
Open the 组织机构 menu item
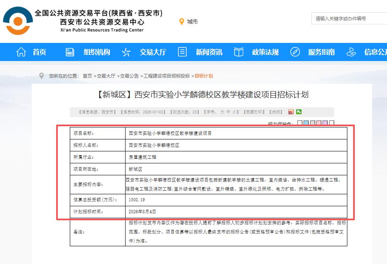(x=97, y=52)
